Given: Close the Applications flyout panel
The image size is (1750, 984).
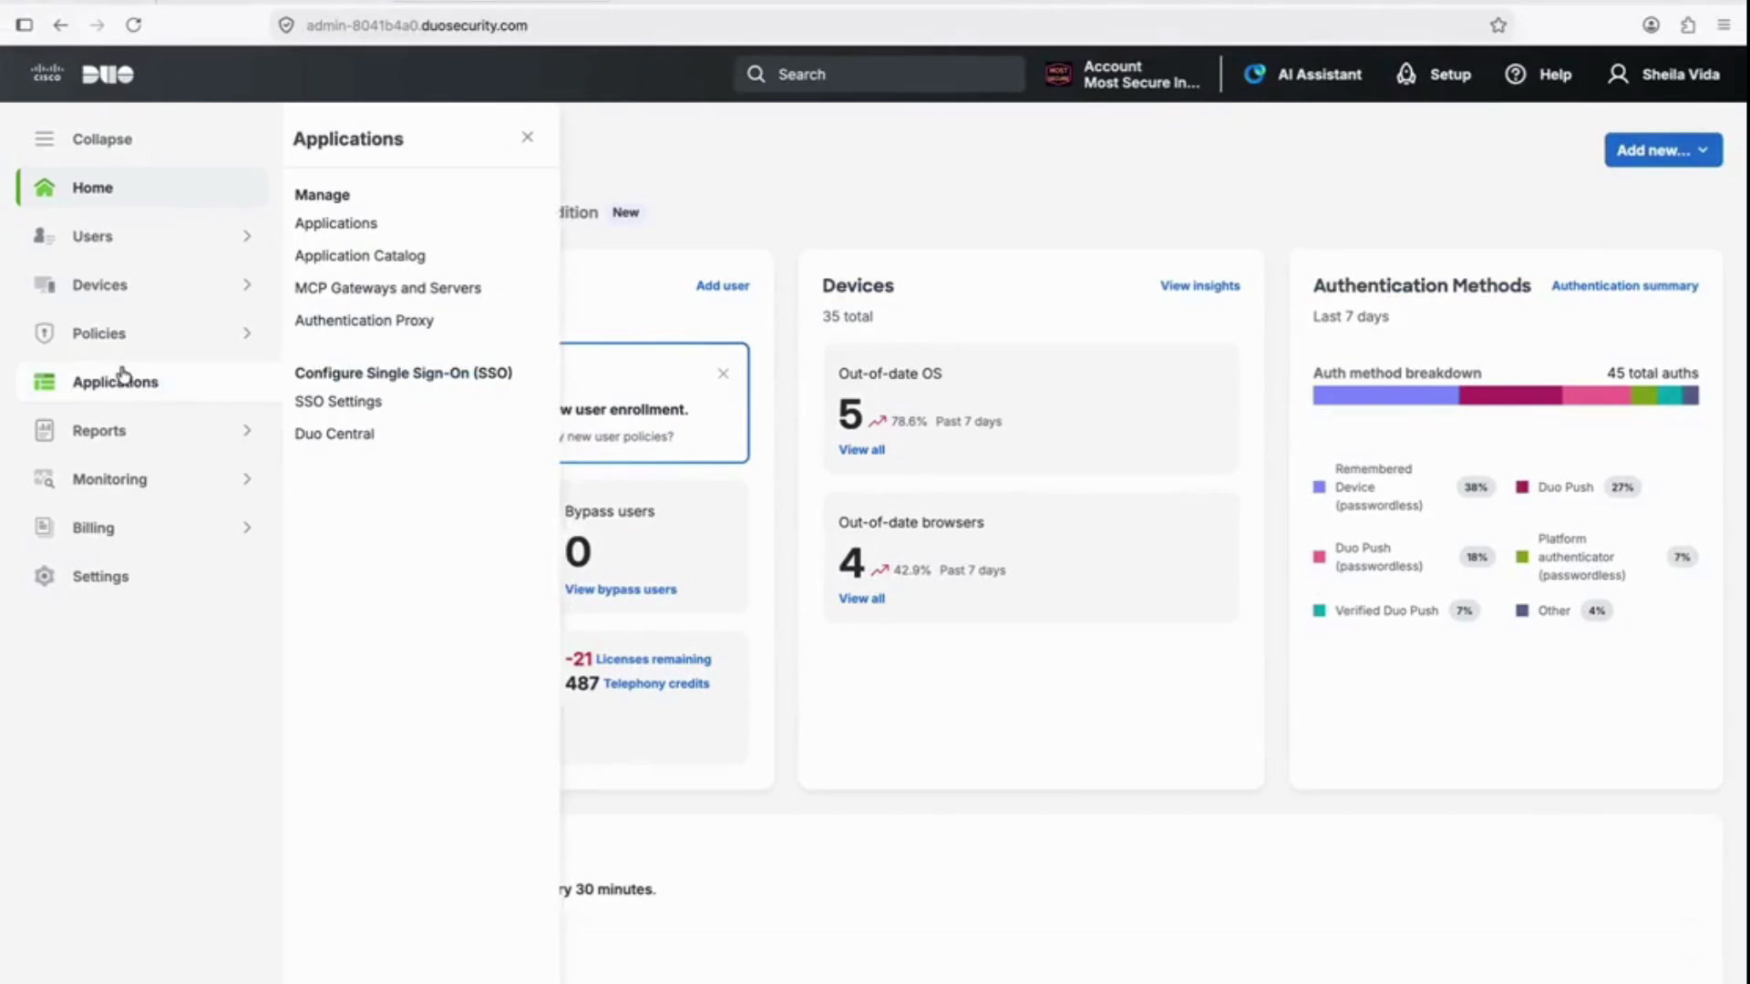Looking at the screenshot, I should (527, 137).
